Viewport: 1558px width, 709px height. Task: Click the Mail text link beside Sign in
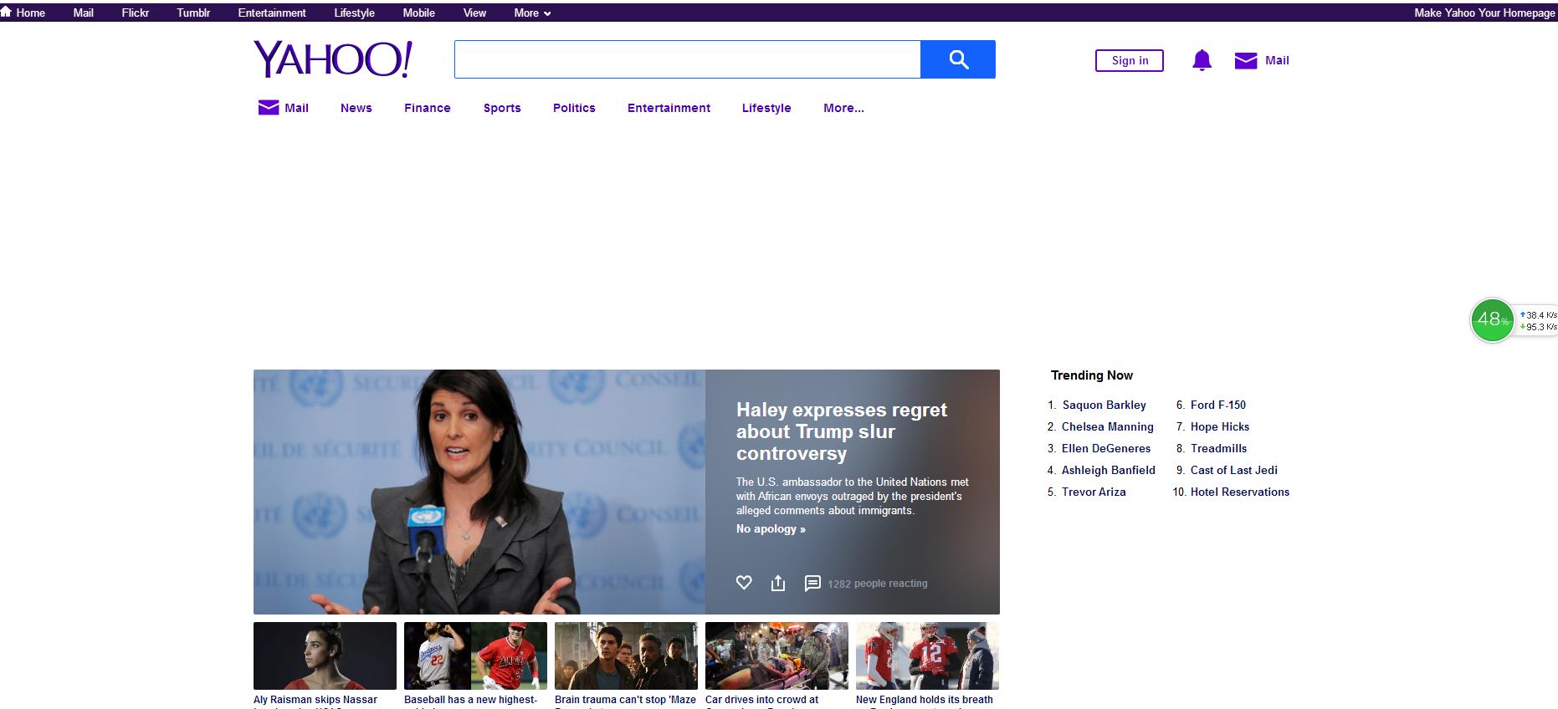tap(1277, 60)
